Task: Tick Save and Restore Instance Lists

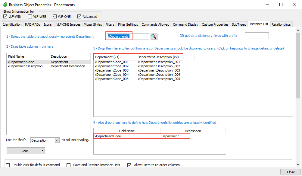Action: pyautogui.click(x=69, y=165)
